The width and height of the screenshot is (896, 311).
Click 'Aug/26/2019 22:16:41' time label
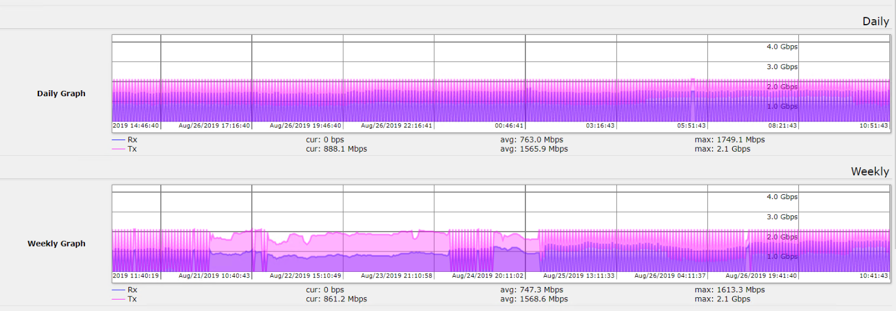pos(396,126)
